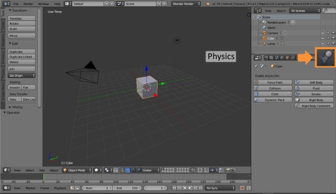Image resolution: width=336 pixels, height=194 pixels.
Task: Hide the Cube using its eye icon
Action: (323, 38)
